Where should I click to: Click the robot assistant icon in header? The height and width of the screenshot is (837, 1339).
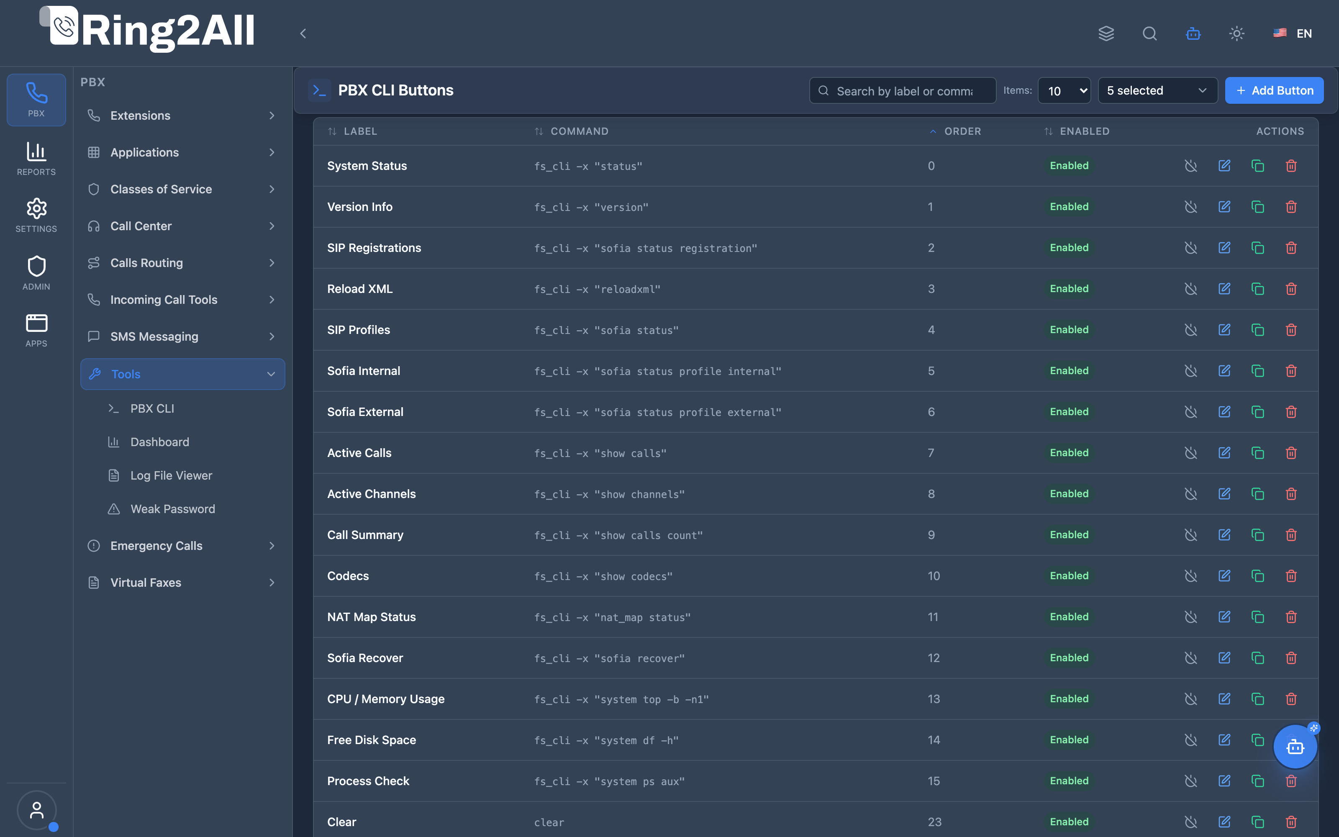(1193, 33)
